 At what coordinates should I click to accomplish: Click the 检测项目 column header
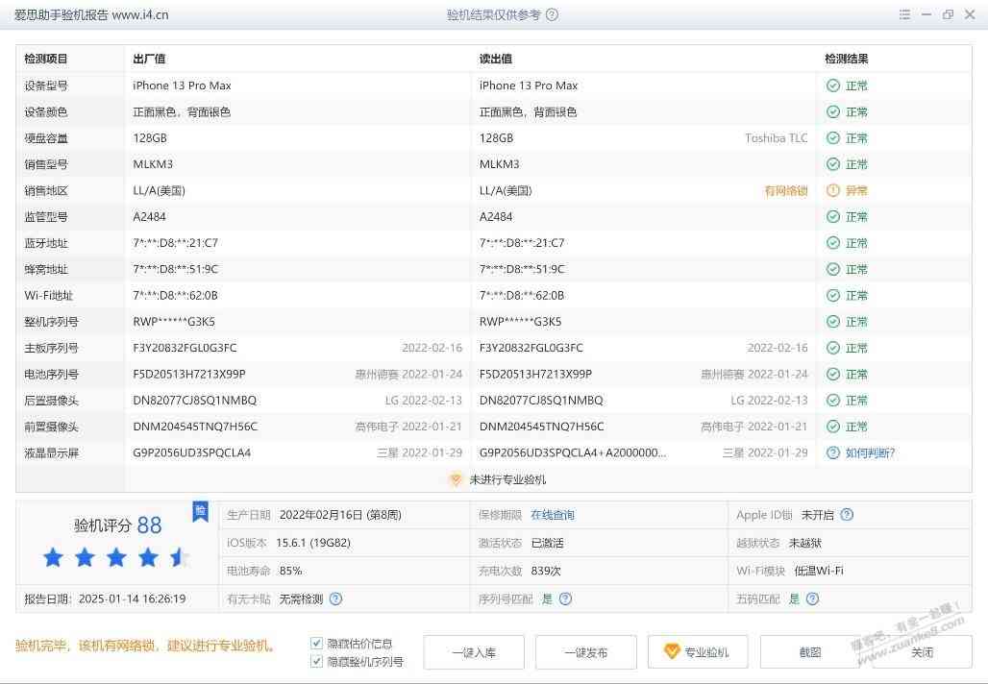pos(46,60)
